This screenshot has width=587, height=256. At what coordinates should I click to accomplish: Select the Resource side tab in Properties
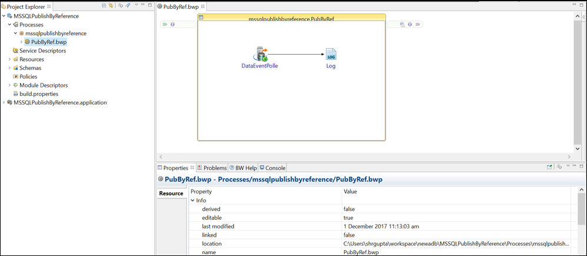point(171,193)
